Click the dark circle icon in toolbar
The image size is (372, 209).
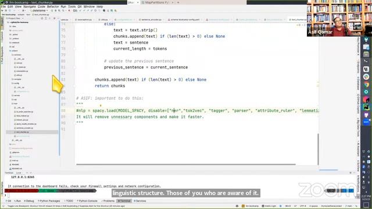pos(104,10)
